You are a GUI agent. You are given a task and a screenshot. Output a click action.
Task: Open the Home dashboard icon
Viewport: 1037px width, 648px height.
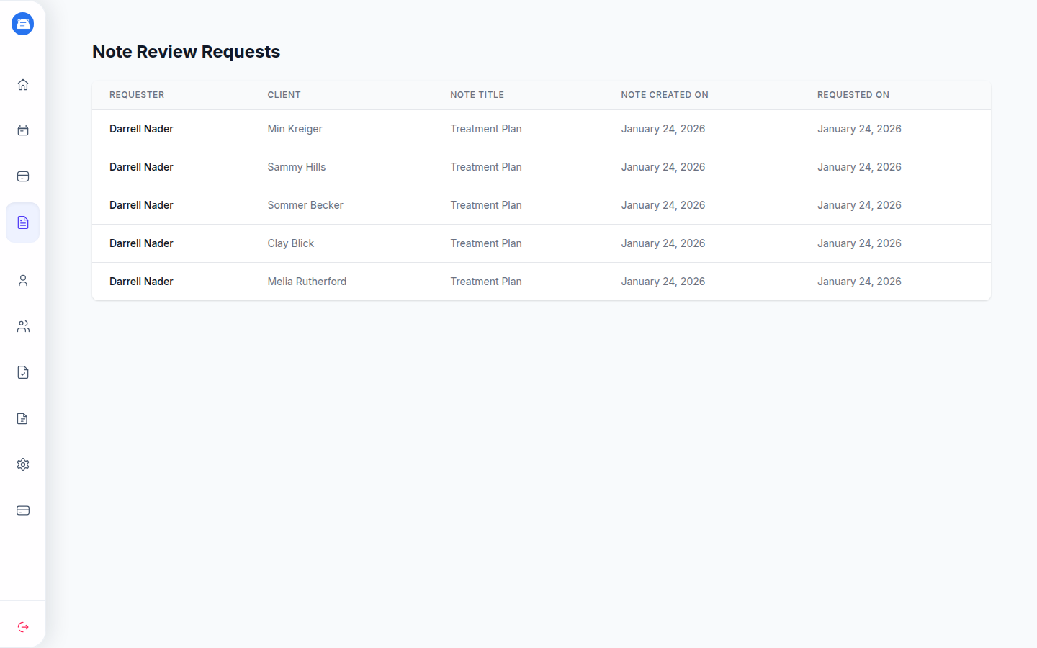[22, 84]
